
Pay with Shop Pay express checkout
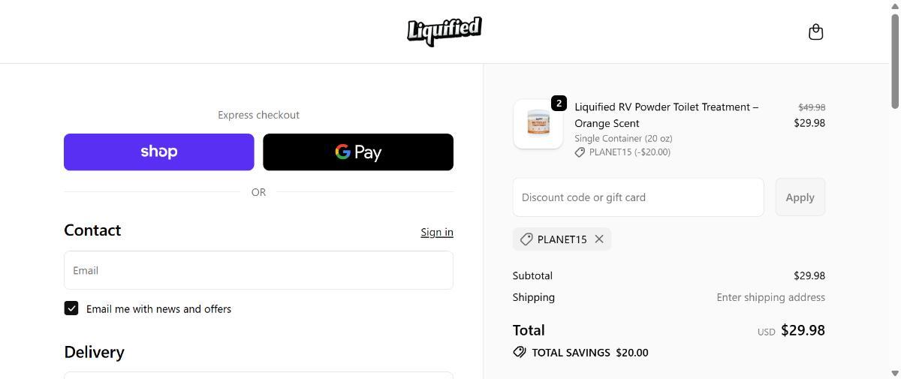(158, 152)
